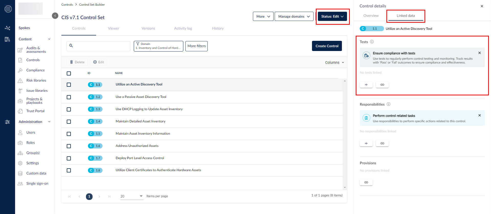Image resolution: width=491 pixels, height=214 pixels.
Task: Open the Overview tab in Control details
Action: coord(371,16)
